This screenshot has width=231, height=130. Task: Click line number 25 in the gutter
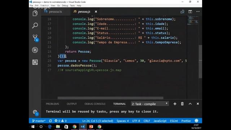(49, 61)
